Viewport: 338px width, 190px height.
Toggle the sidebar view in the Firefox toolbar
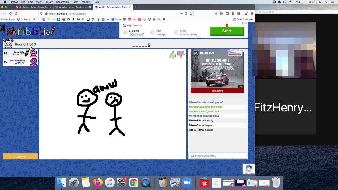click(x=227, y=13)
